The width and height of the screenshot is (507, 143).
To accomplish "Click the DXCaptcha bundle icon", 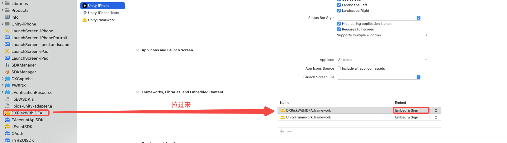I will coord(7,79).
